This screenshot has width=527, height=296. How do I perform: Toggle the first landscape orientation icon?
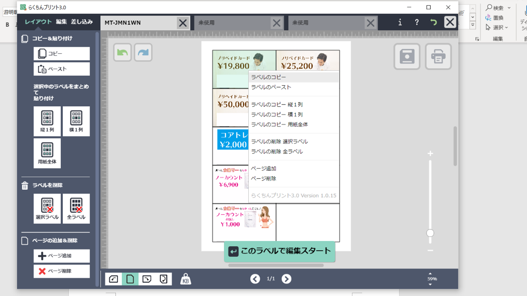pos(114,279)
